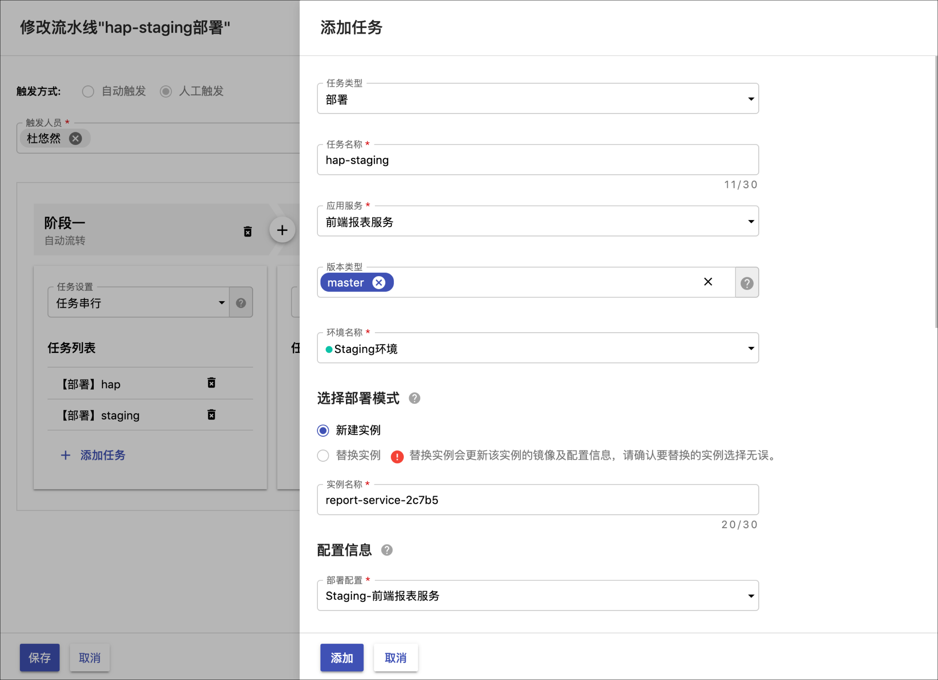Screen dimensions: 938x680
Task: Open help icon beside 版本类型
Action: coord(747,283)
